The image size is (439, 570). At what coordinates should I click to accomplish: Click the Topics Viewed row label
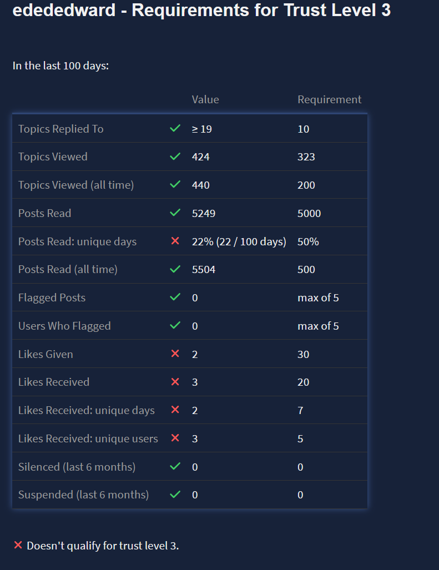coord(53,157)
